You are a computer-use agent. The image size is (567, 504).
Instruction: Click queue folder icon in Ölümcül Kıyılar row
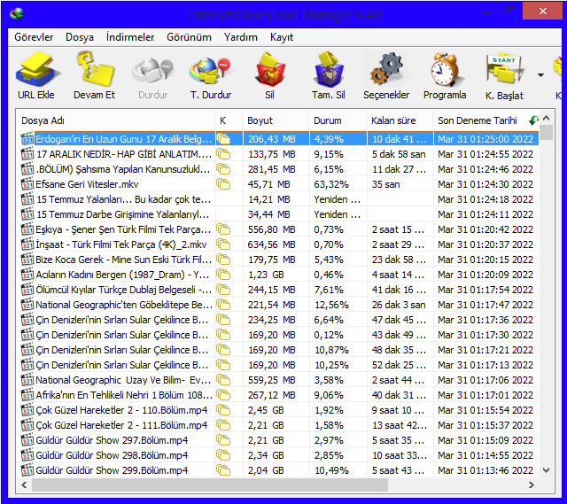223,290
